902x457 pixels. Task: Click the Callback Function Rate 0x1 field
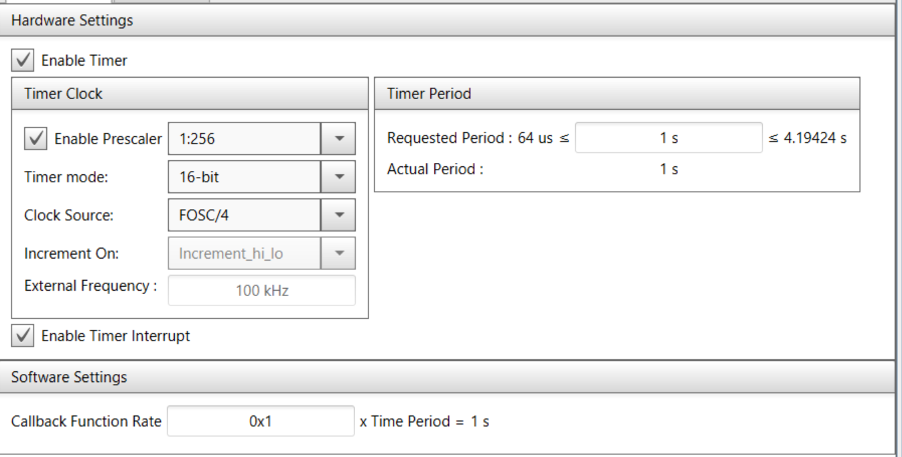260,421
